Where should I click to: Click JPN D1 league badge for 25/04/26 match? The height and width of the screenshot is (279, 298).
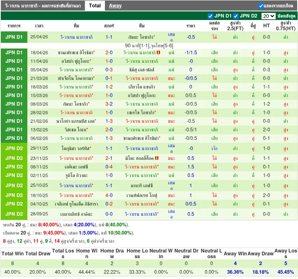(14, 37)
